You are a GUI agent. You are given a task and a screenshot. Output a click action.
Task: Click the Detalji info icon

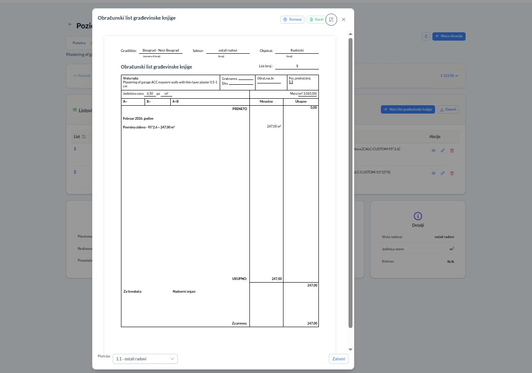click(418, 216)
